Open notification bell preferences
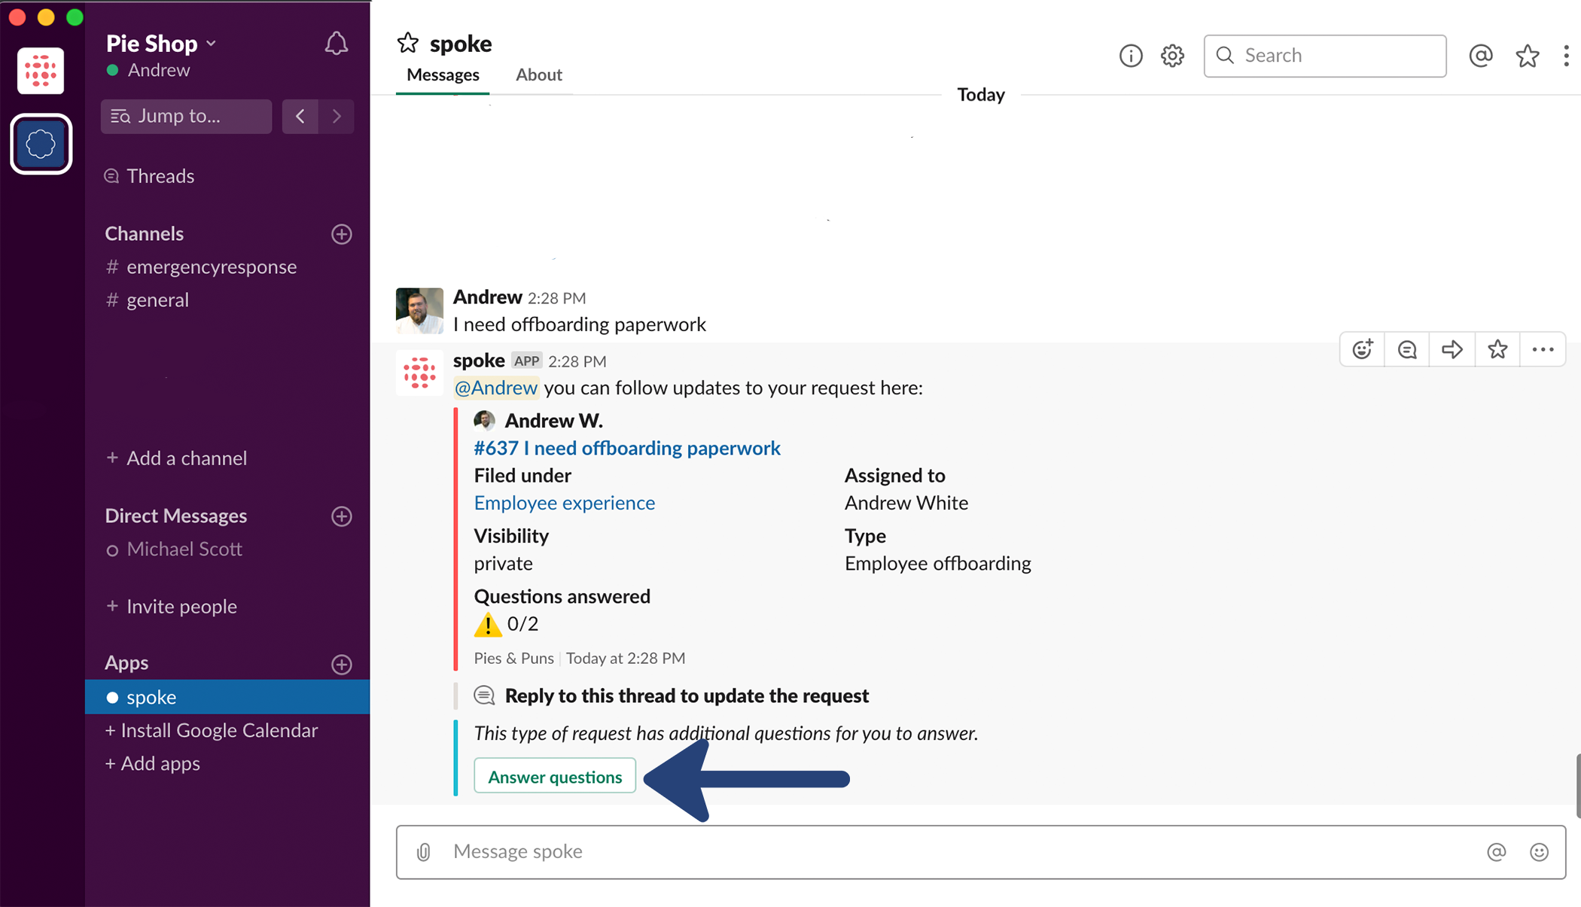1581x907 pixels. (336, 43)
